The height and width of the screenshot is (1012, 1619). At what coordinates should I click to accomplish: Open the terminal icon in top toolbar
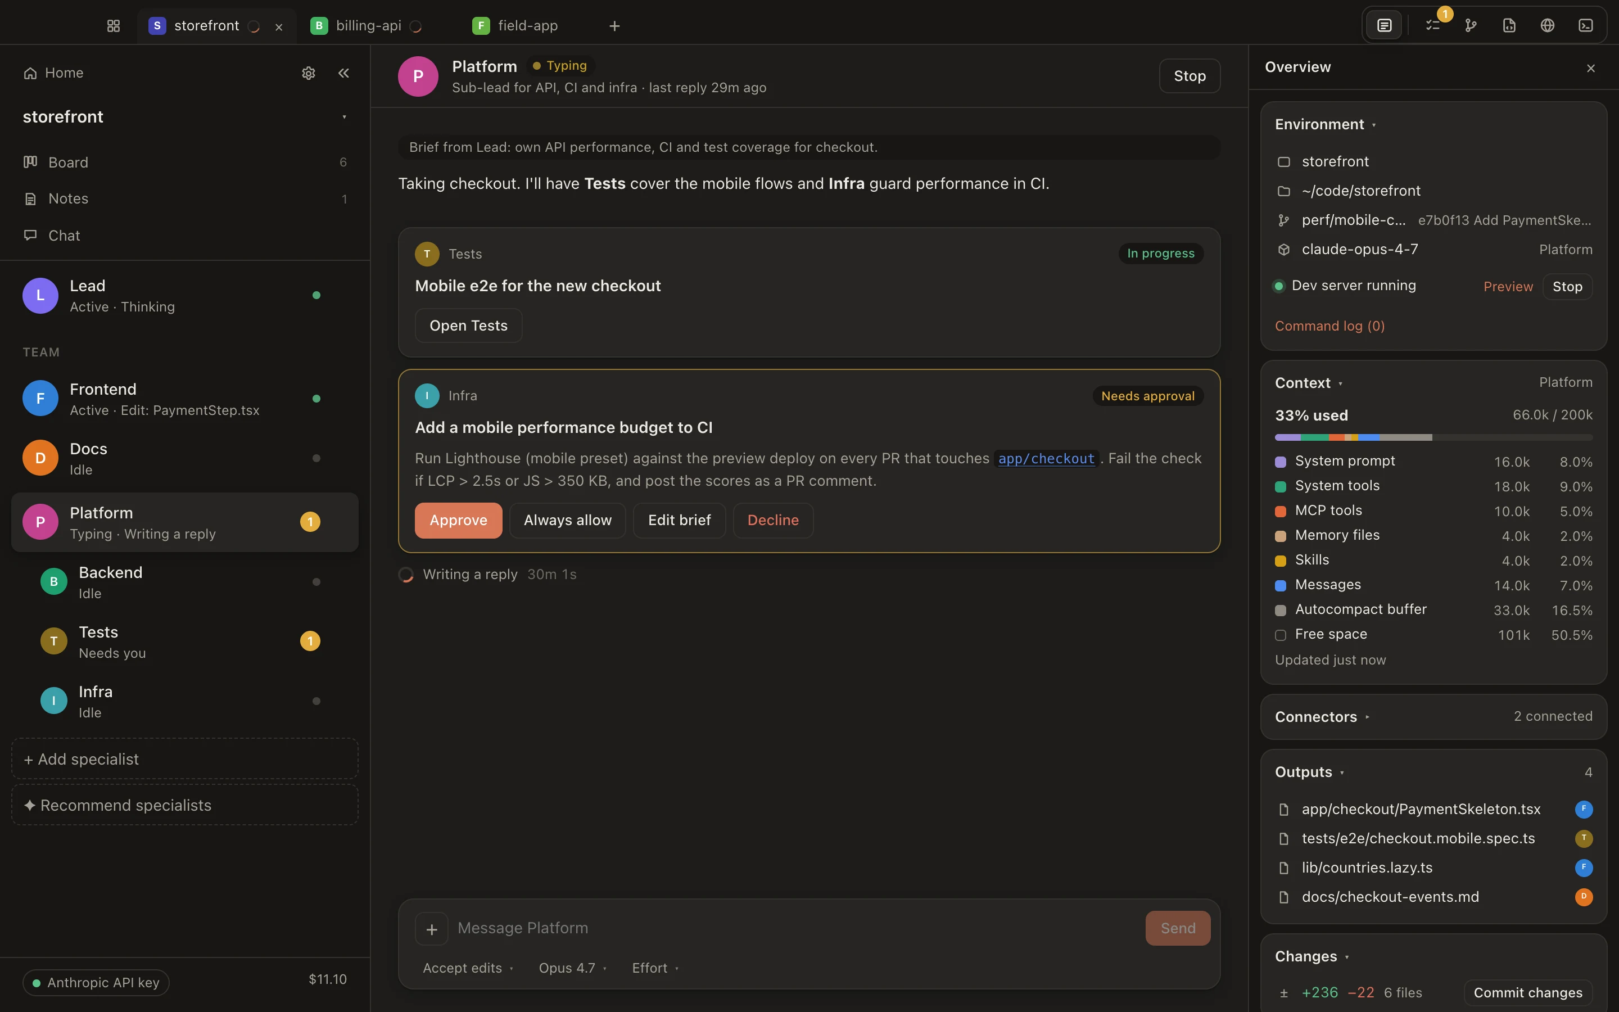point(1585,25)
